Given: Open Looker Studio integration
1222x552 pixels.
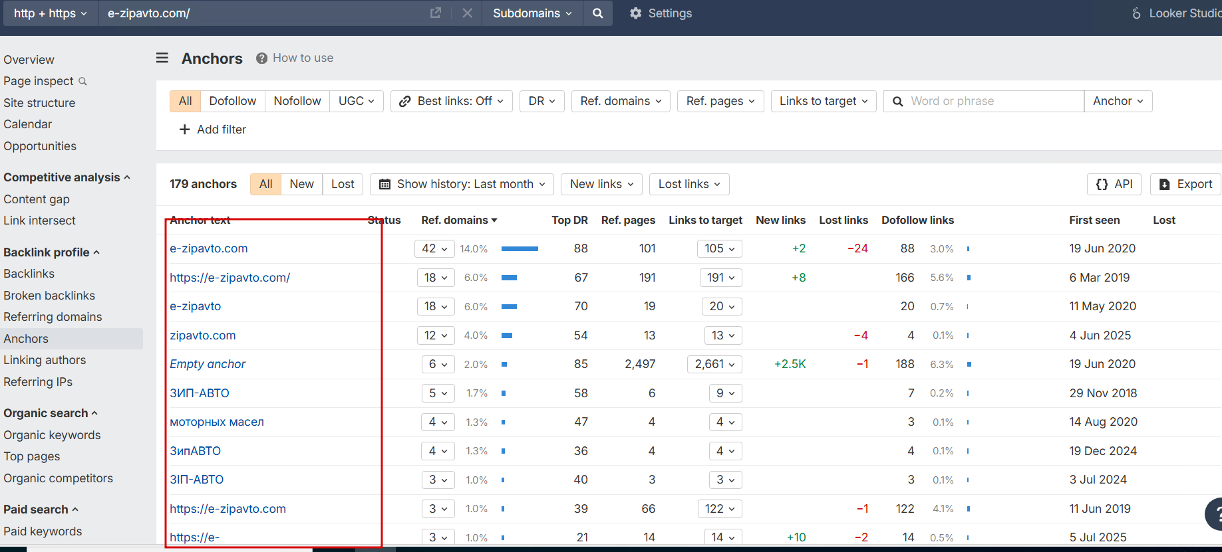Looking at the screenshot, I should 1176,13.
